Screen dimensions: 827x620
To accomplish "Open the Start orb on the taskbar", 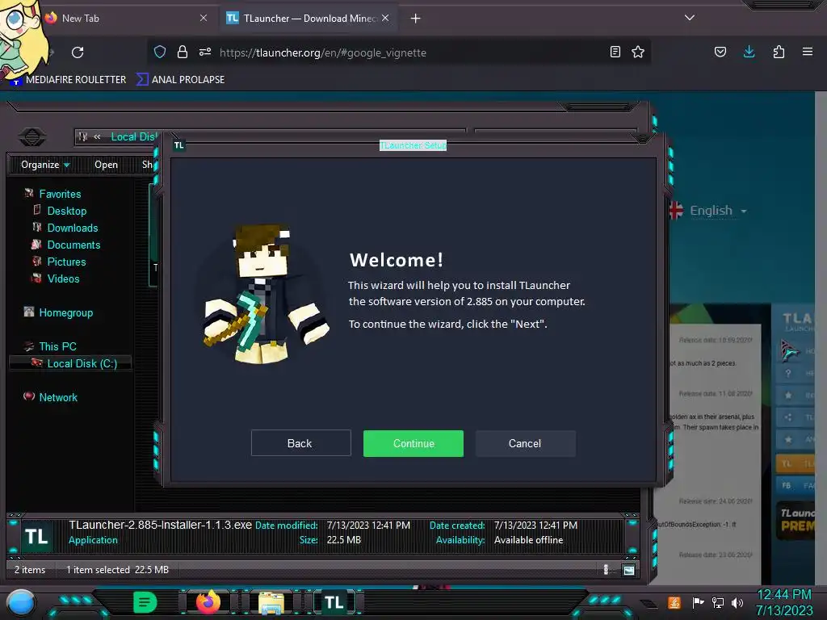I will point(21,602).
